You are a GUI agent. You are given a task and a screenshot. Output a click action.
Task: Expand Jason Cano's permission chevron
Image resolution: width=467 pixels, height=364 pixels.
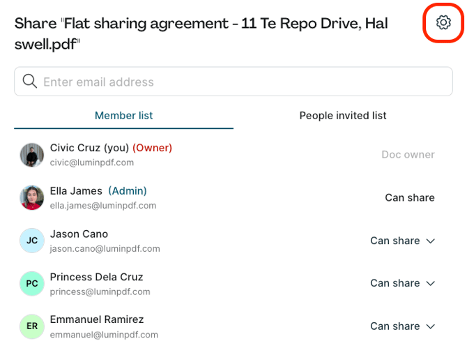coord(430,241)
